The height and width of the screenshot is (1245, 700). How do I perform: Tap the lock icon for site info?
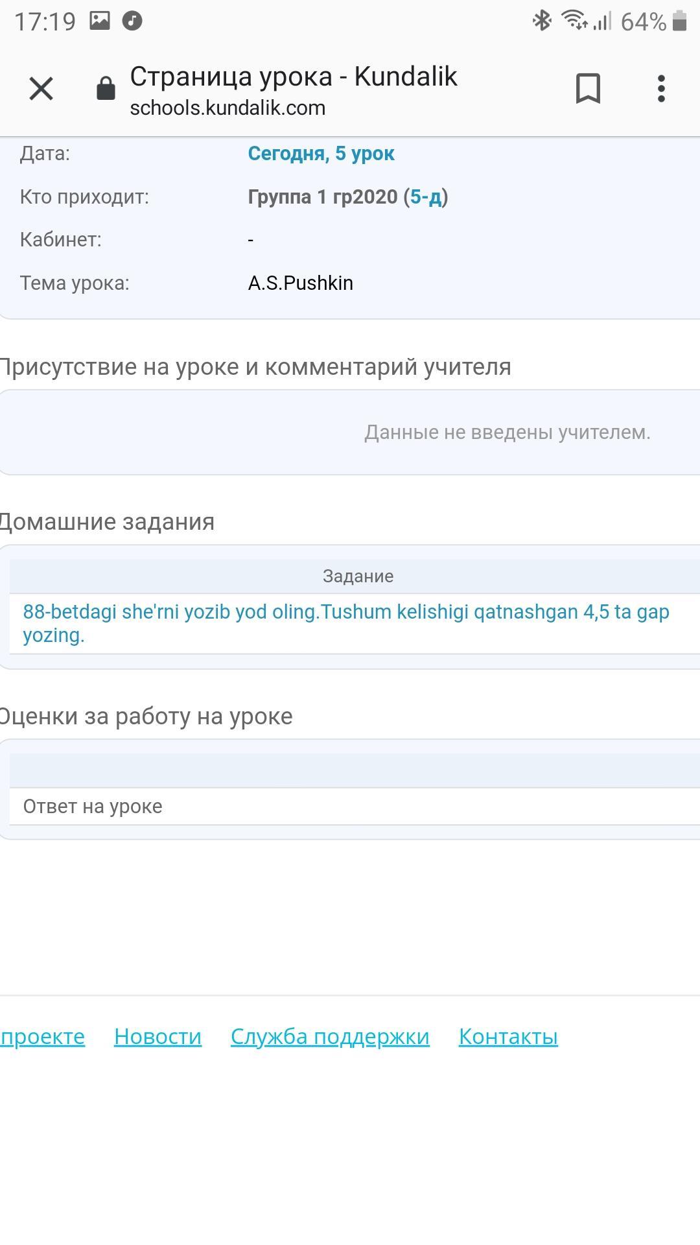[x=106, y=89]
